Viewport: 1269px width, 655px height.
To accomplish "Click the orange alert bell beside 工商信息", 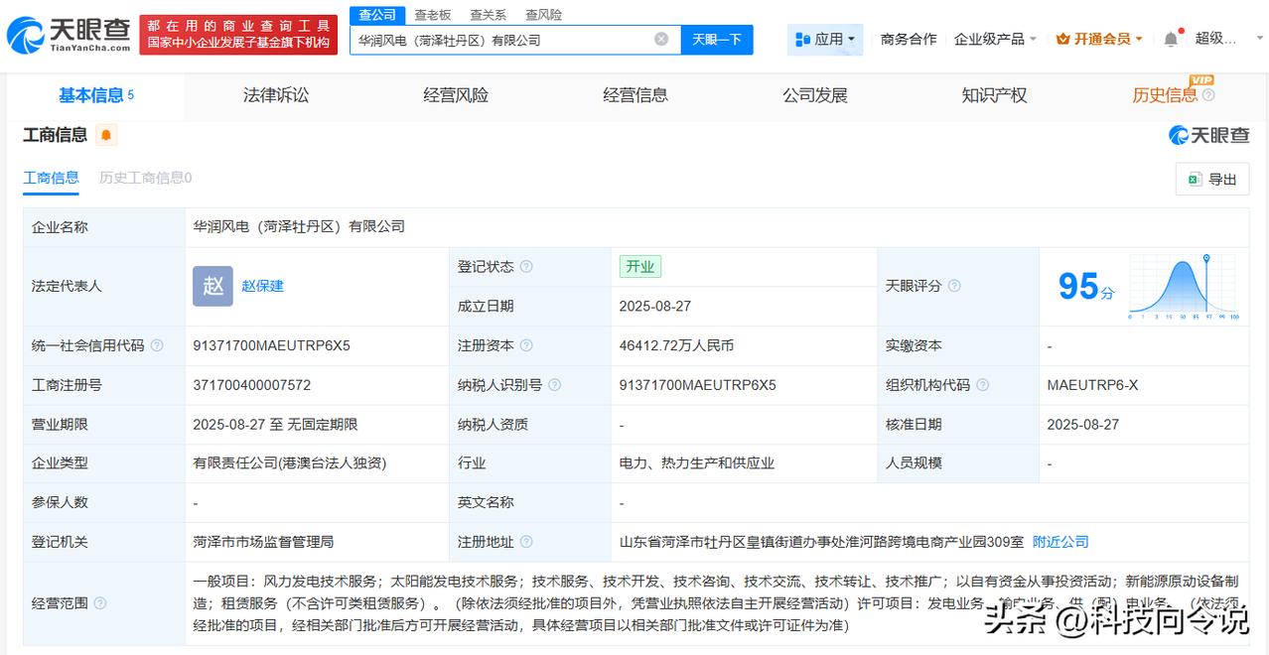I will click(x=106, y=135).
